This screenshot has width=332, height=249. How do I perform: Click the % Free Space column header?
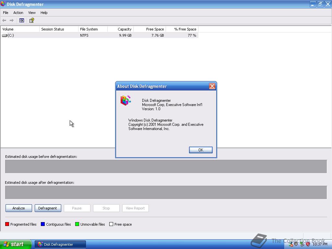(x=182, y=29)
